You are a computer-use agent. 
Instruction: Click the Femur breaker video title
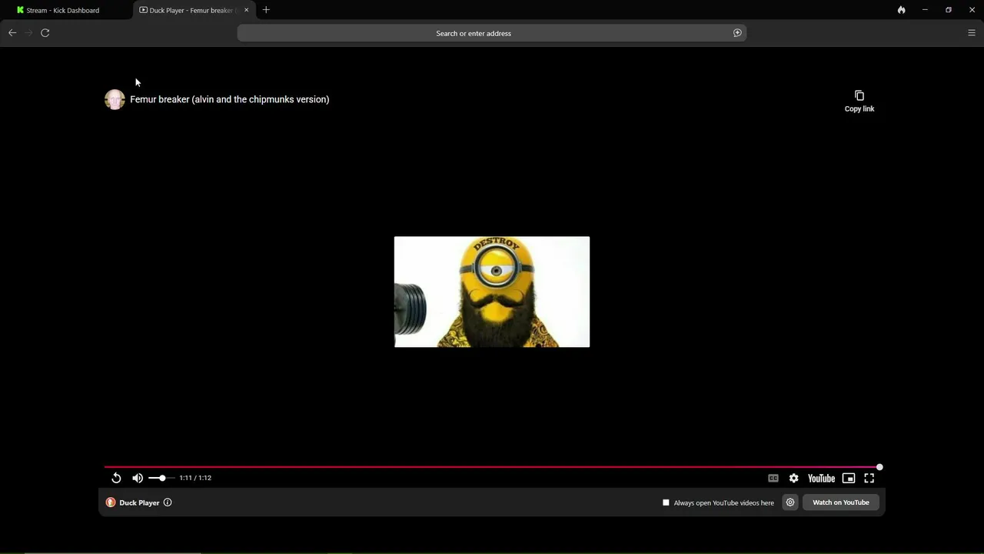230,99
